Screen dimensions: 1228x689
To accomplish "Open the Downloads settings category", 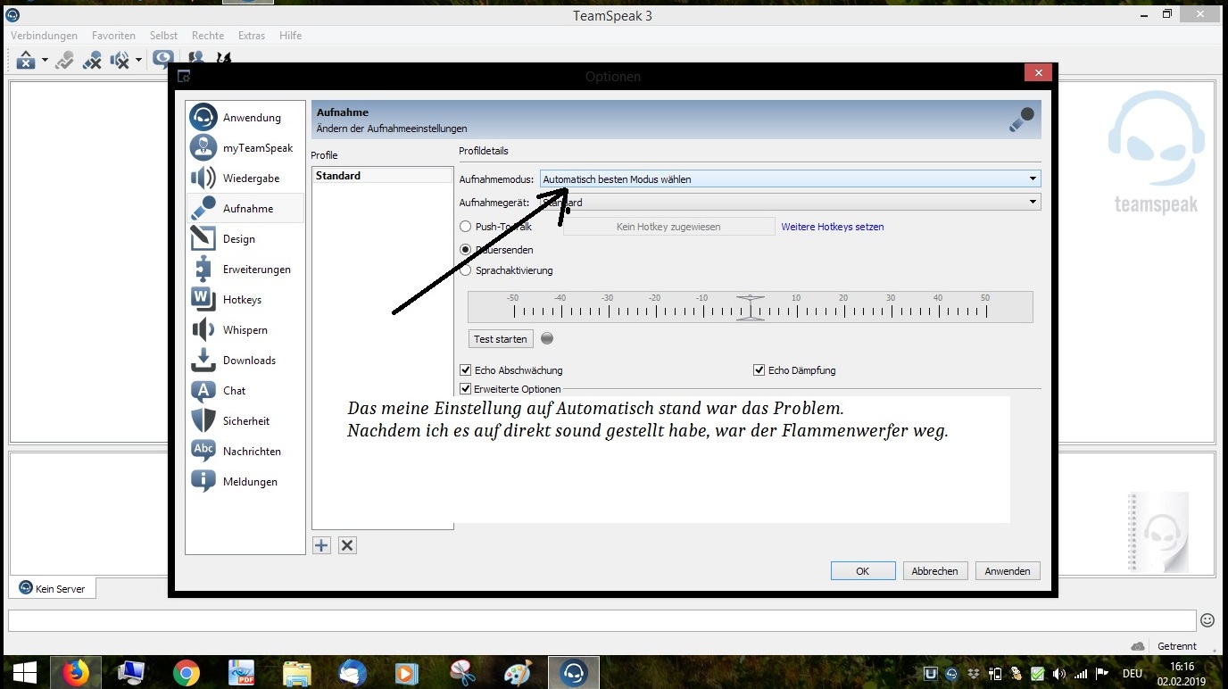I will (245, 361).
